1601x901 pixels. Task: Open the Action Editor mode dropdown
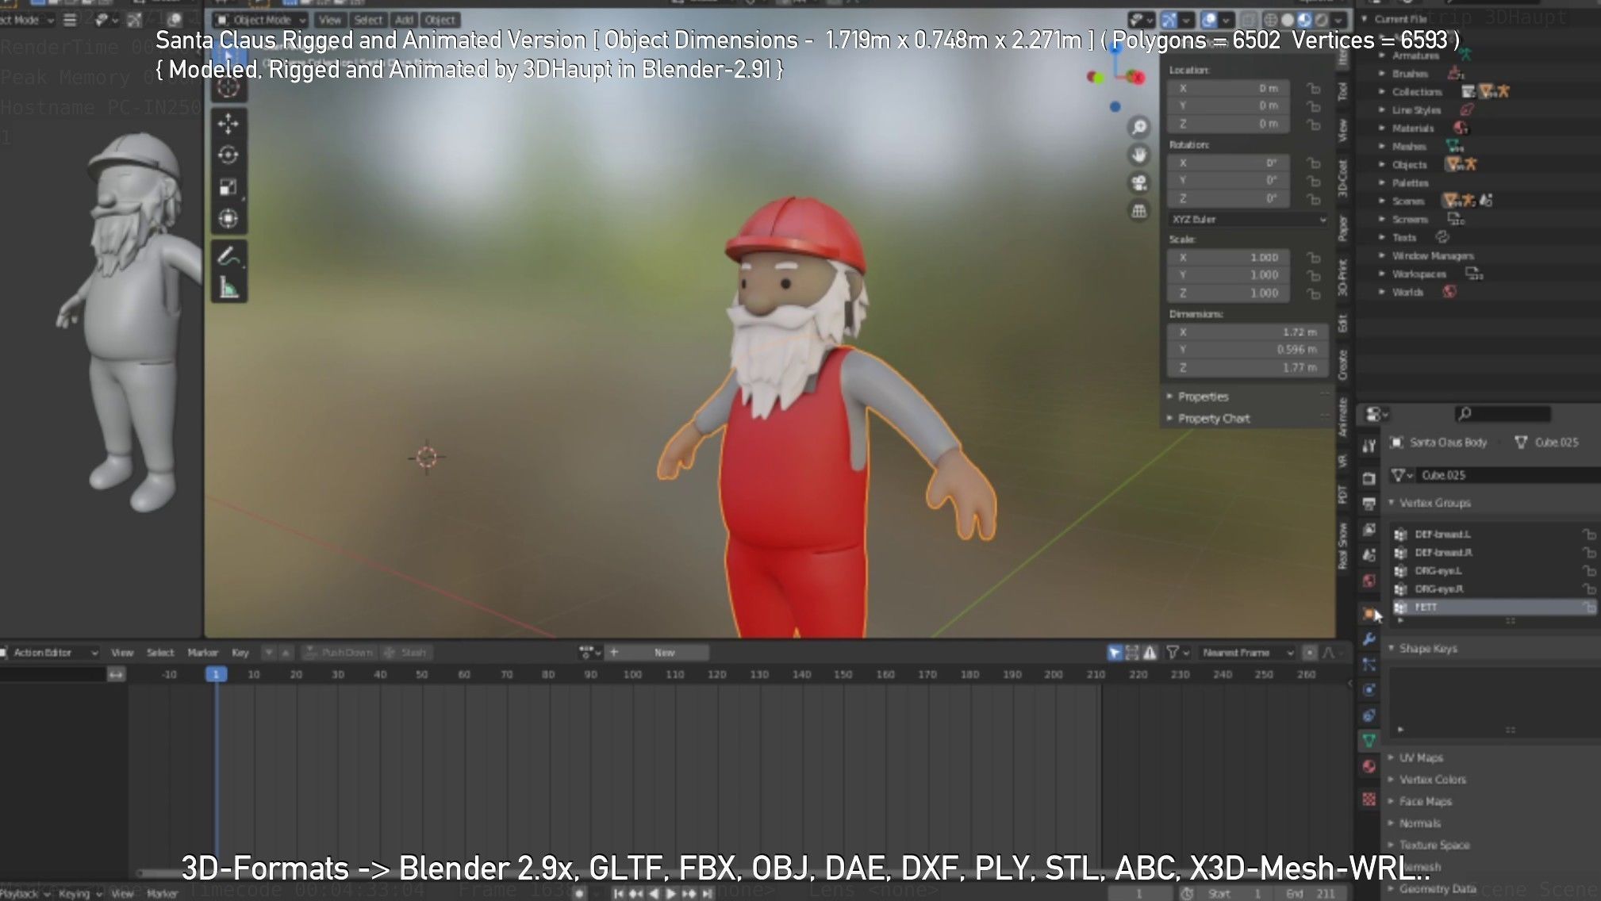pos(50,653)
